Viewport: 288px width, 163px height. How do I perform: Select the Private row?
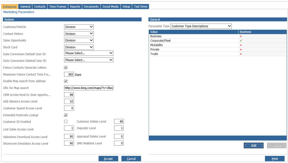click(x=218, y=49)
